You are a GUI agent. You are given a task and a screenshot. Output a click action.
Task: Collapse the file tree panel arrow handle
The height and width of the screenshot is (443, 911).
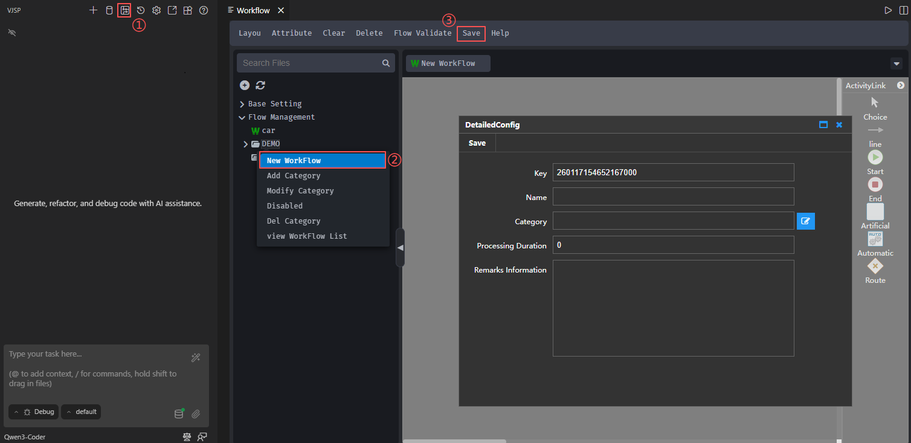tap(400, 248)
